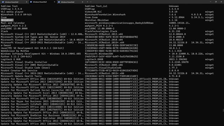The height and width of the screenshot is (126, 224).
Task: Select Outlook Social Connector 2013 update row
Action: pos(42,90)
